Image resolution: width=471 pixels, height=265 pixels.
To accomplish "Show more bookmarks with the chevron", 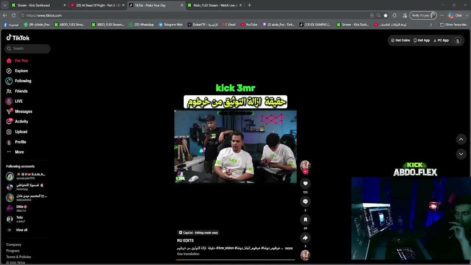I will (431, 25).
